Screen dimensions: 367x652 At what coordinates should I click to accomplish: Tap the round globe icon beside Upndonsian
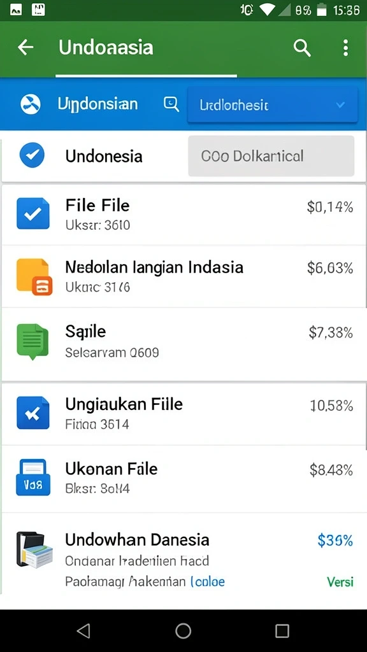31,104
